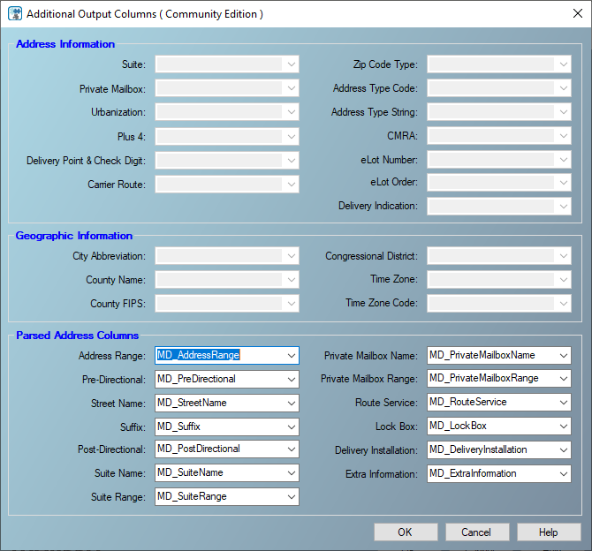Click the Address Information group heading
Screen dimensions: 592x551
pos(65,44)
